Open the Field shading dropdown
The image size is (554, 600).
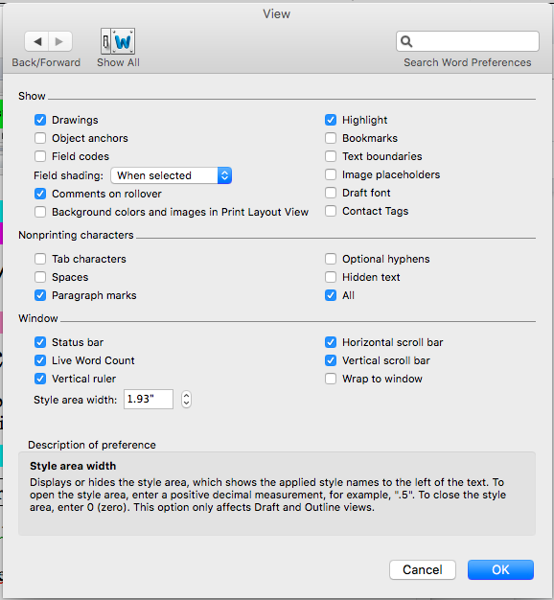click(x=171, y=175)
